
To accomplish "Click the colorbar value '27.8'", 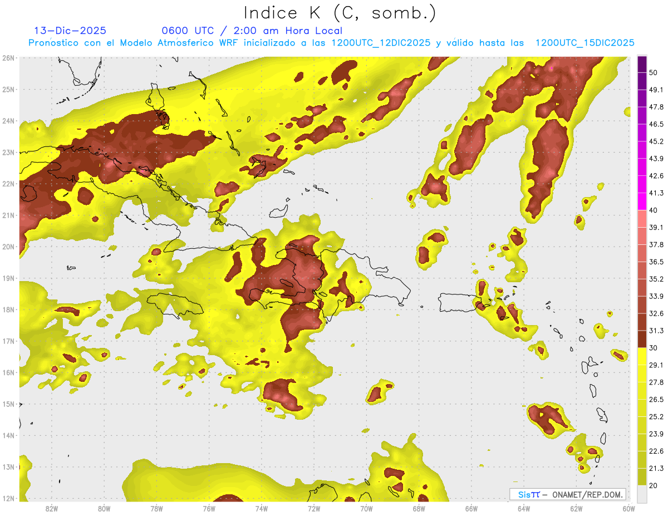I will tap(656, 382).
